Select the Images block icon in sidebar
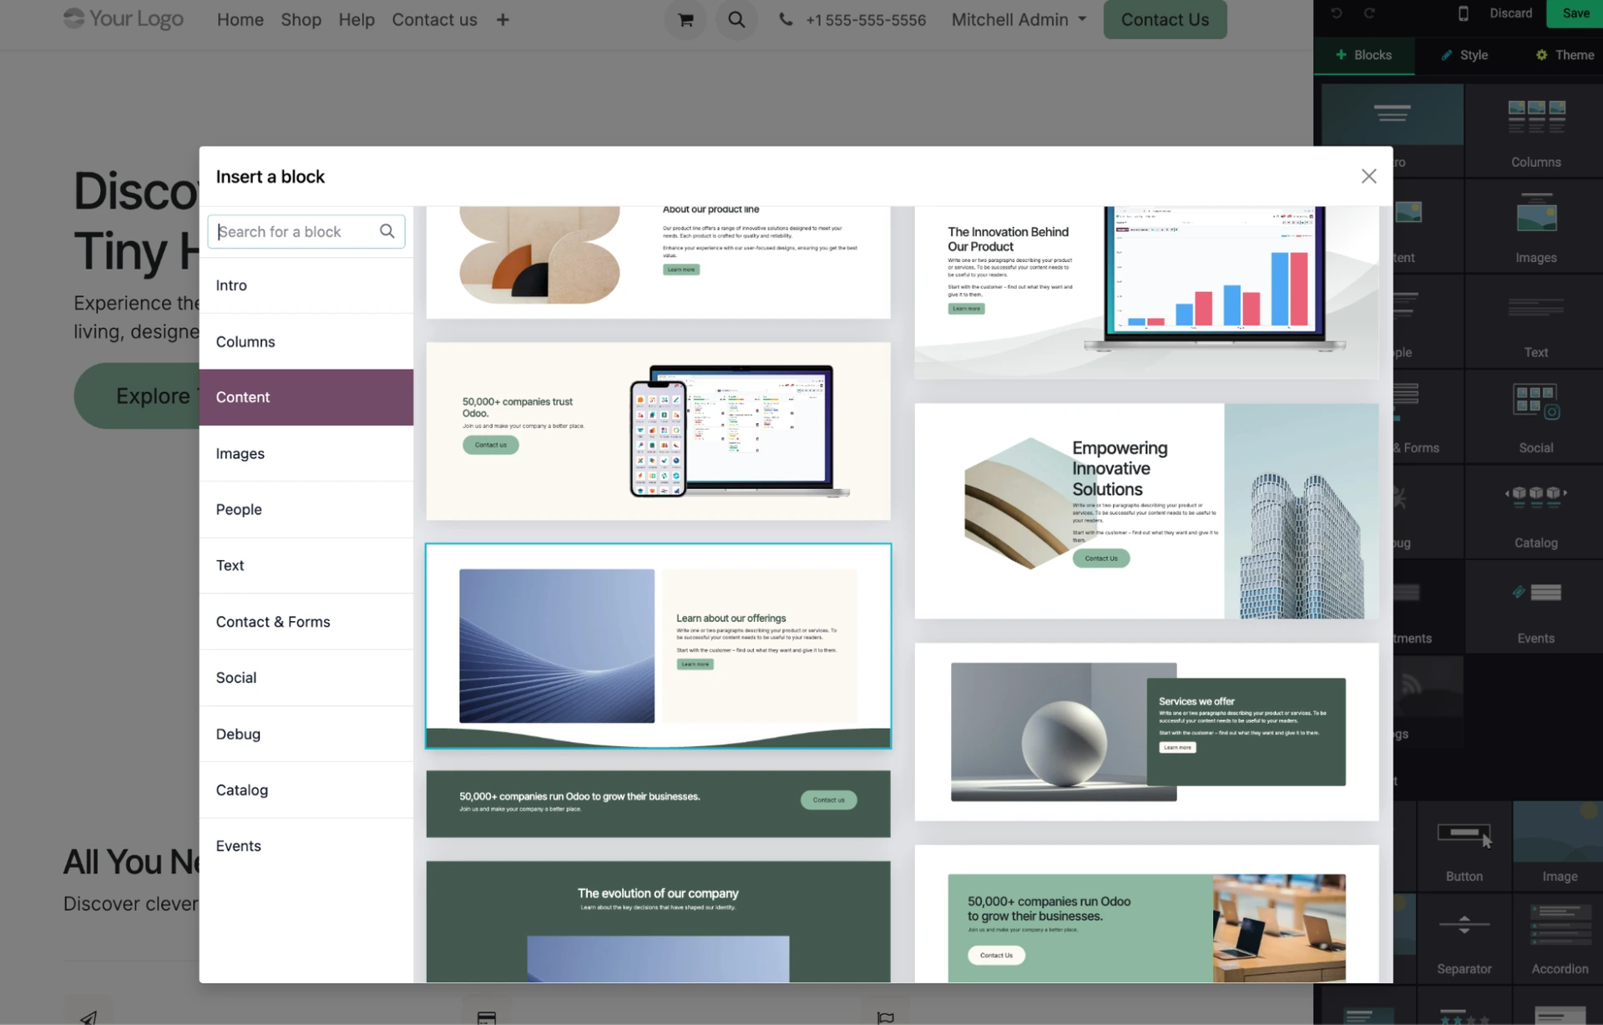 click(x=1535, y=227)
